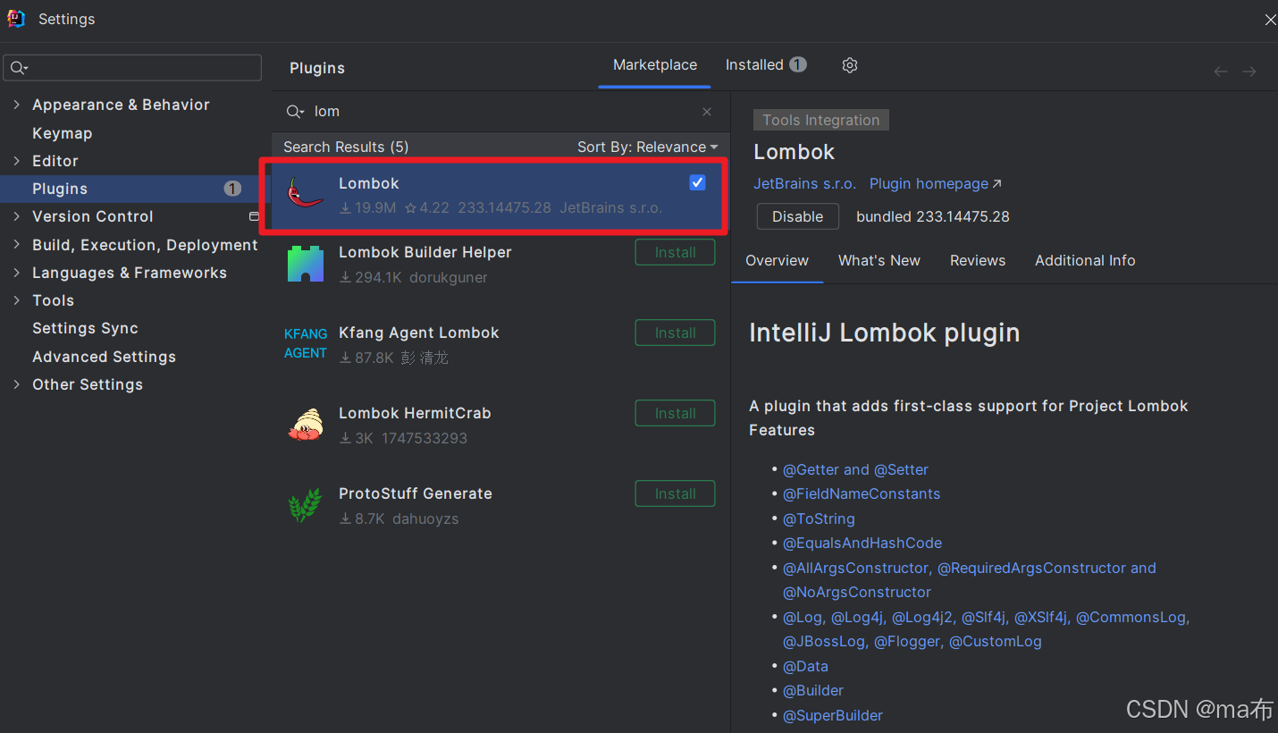Open the Additional Info tab
Image resolution: width=1278 pixels, height=733 pixels.
(x=1085, y=260)
